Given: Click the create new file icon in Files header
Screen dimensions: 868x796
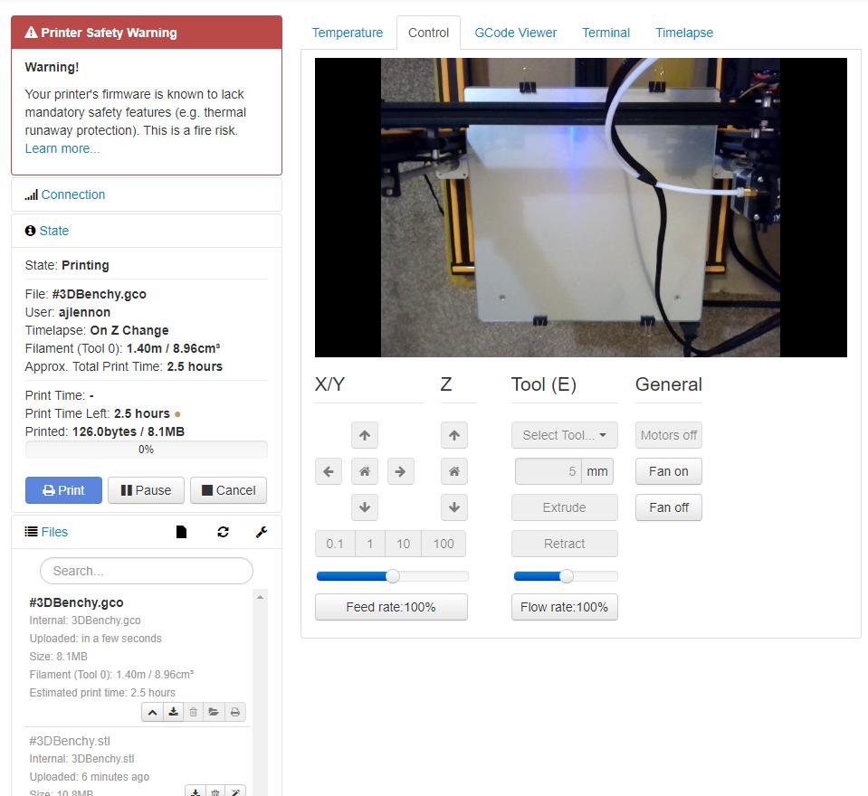Looking at the screenshot, I should [x=181, y=532].
